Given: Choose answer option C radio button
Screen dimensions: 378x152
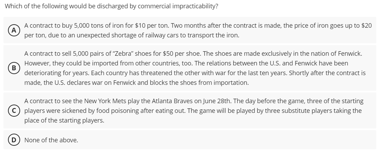Looking at the screenshot, I should coord(14,111).
